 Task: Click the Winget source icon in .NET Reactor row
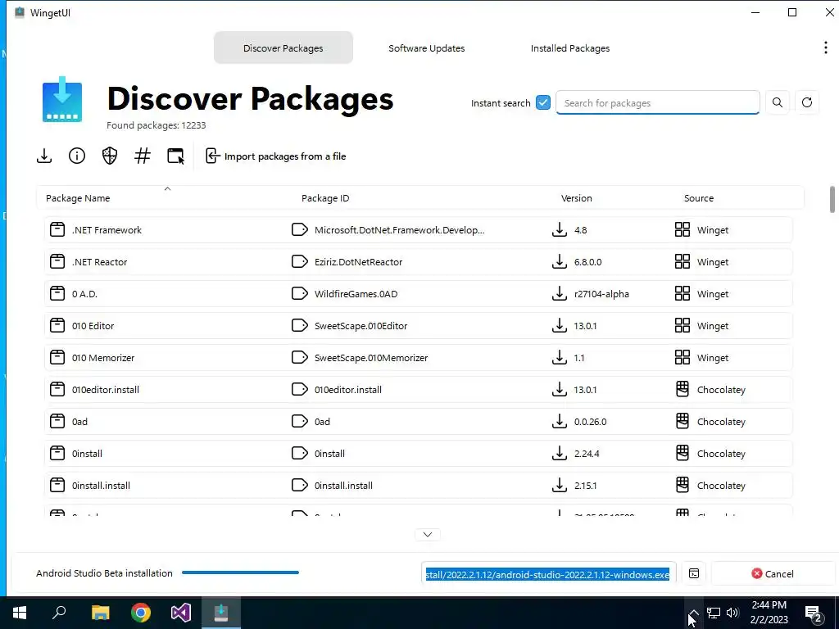(683, 261)
